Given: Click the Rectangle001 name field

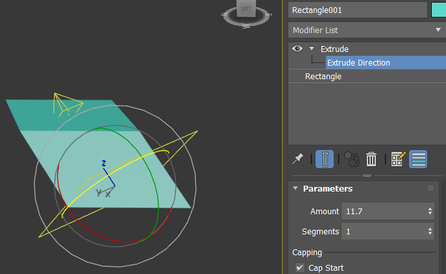Looking at the screenshot, I should click(358, 10).
